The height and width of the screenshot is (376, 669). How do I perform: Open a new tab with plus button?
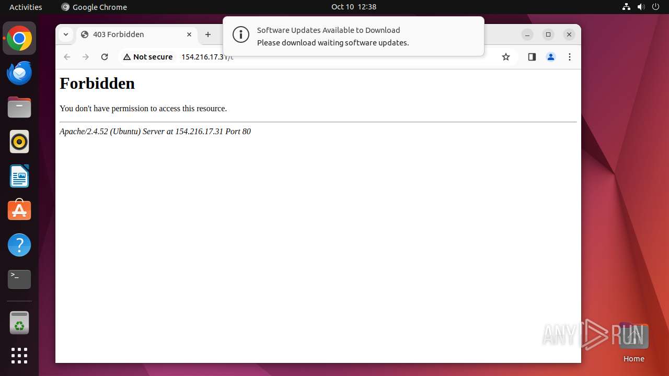pyautogui.click(x=208, y=34)
